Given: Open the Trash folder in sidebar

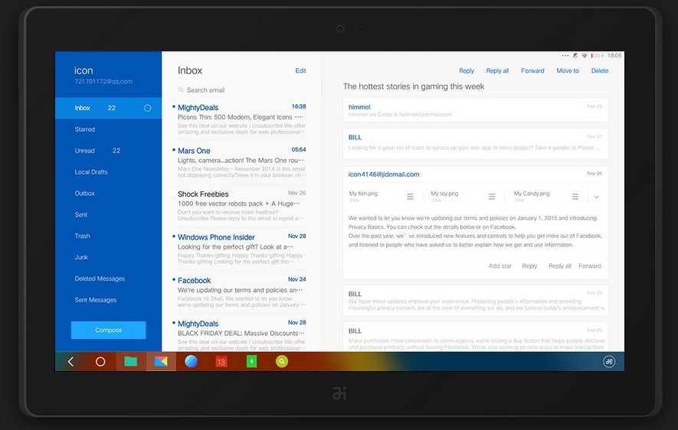Looking at the screenshot, I should pos(82,236).
